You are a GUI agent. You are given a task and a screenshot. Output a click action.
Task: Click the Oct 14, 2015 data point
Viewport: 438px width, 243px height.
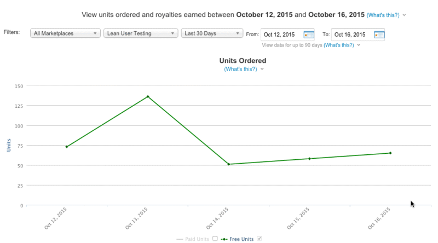pyautogui.click(x=228, y=164)
